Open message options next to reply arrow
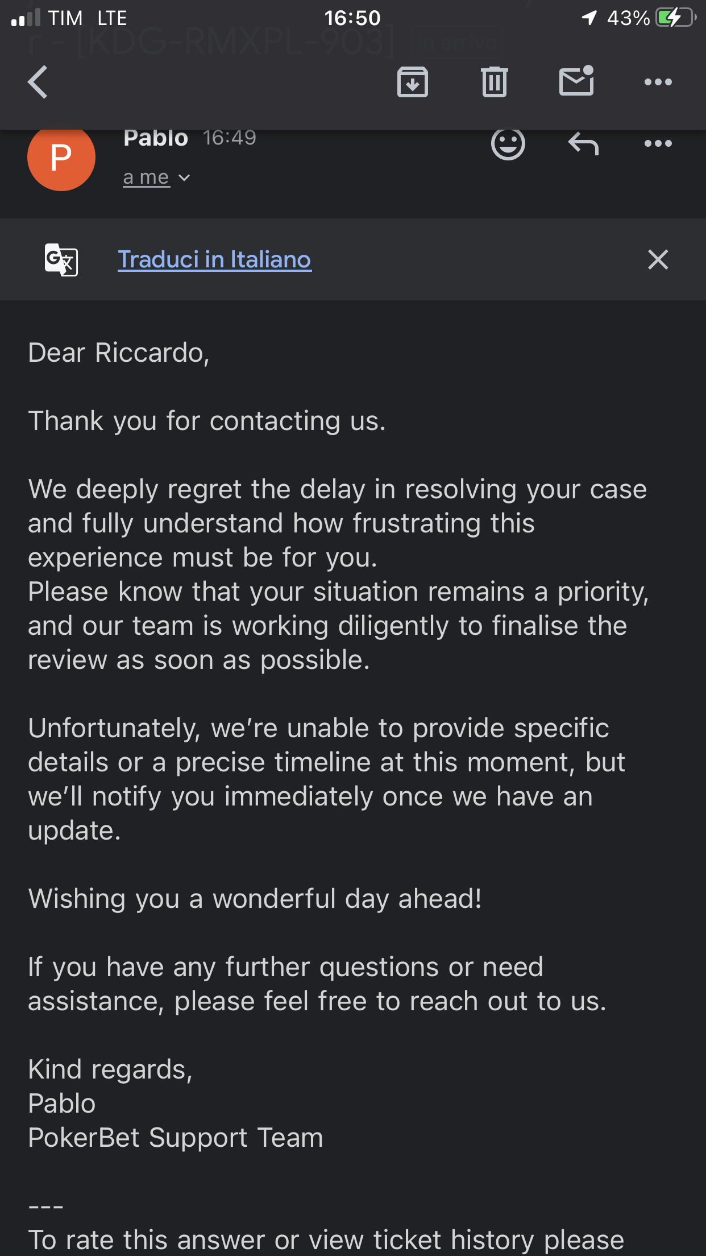 pos(658,143)
